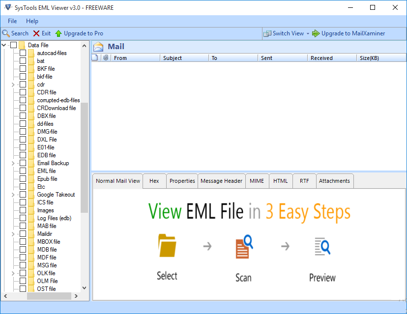Click the EML file folder icon
407x314 pixels.
[x=31, y=171]
